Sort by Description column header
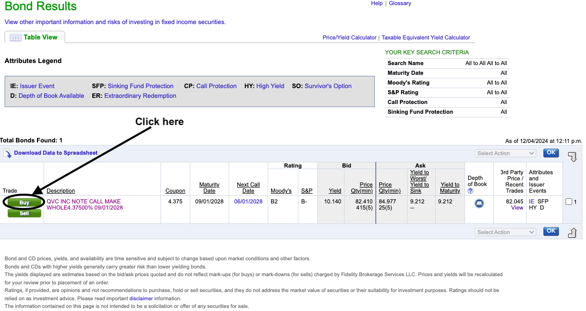 (61, 191)
